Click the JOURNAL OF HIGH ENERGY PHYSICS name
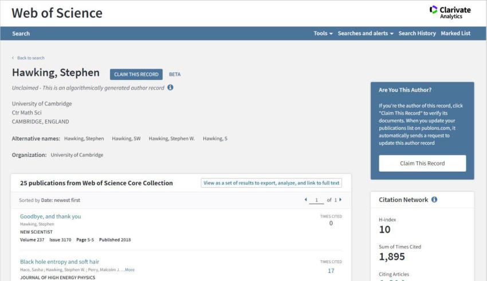The height and width of the screenshot is (281, 487). (58, 278)
